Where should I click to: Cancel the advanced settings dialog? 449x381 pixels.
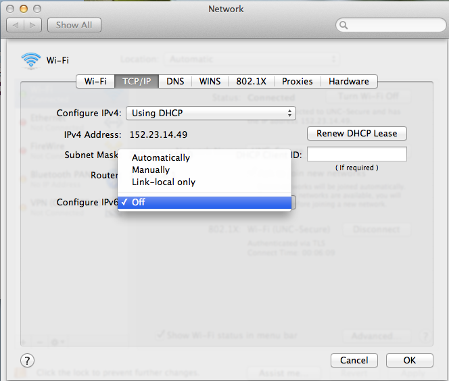(x=354, y=360)
